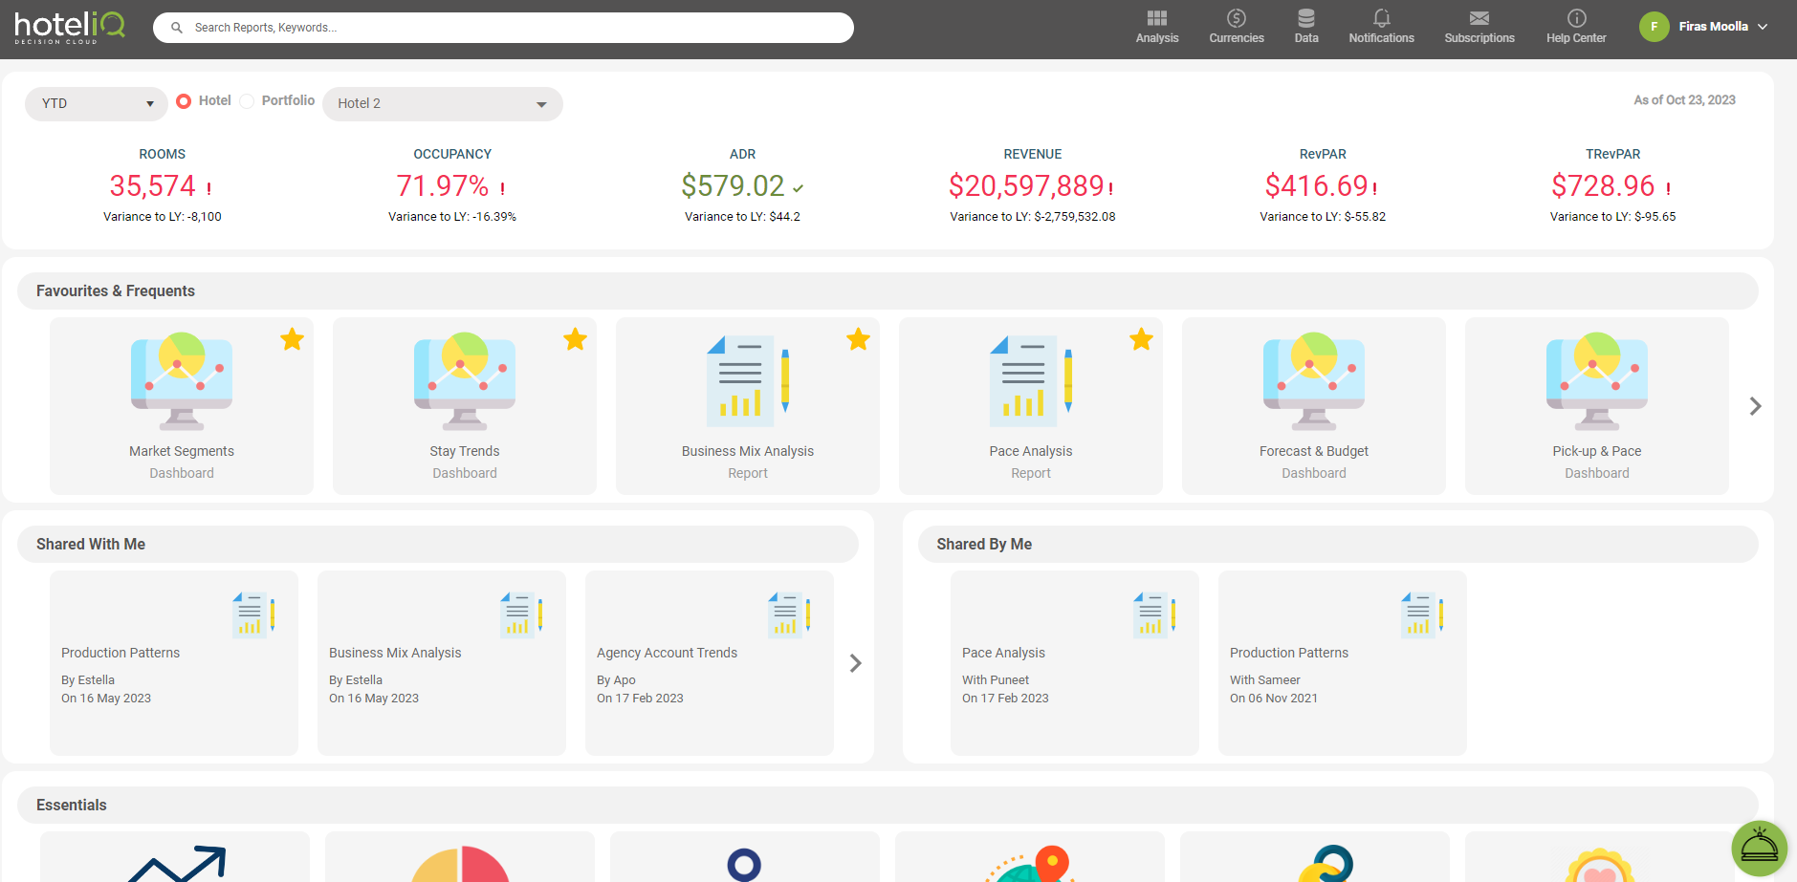Expand the Firas Moolla user menu

[x=1763, y=27]
